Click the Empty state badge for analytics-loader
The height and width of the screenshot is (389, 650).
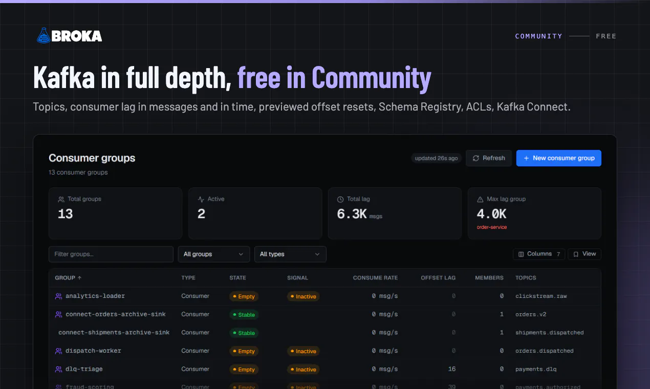tap(244, 296)
